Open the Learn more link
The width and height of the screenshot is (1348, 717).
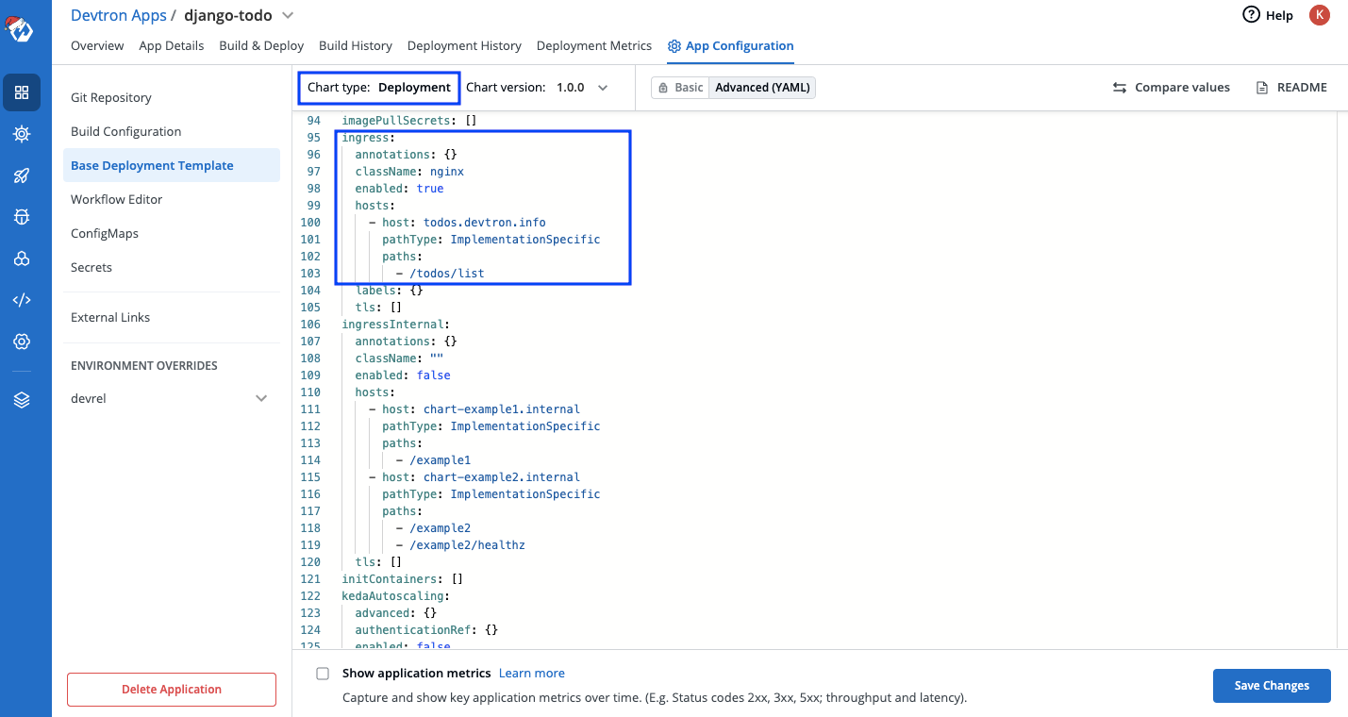[x=531, y=673]
